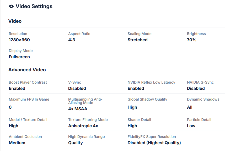Viewport: 225px width, 151px height.
Task: Click Boost Player Contrast Enabled value
Action: click(x=17, y=89)
